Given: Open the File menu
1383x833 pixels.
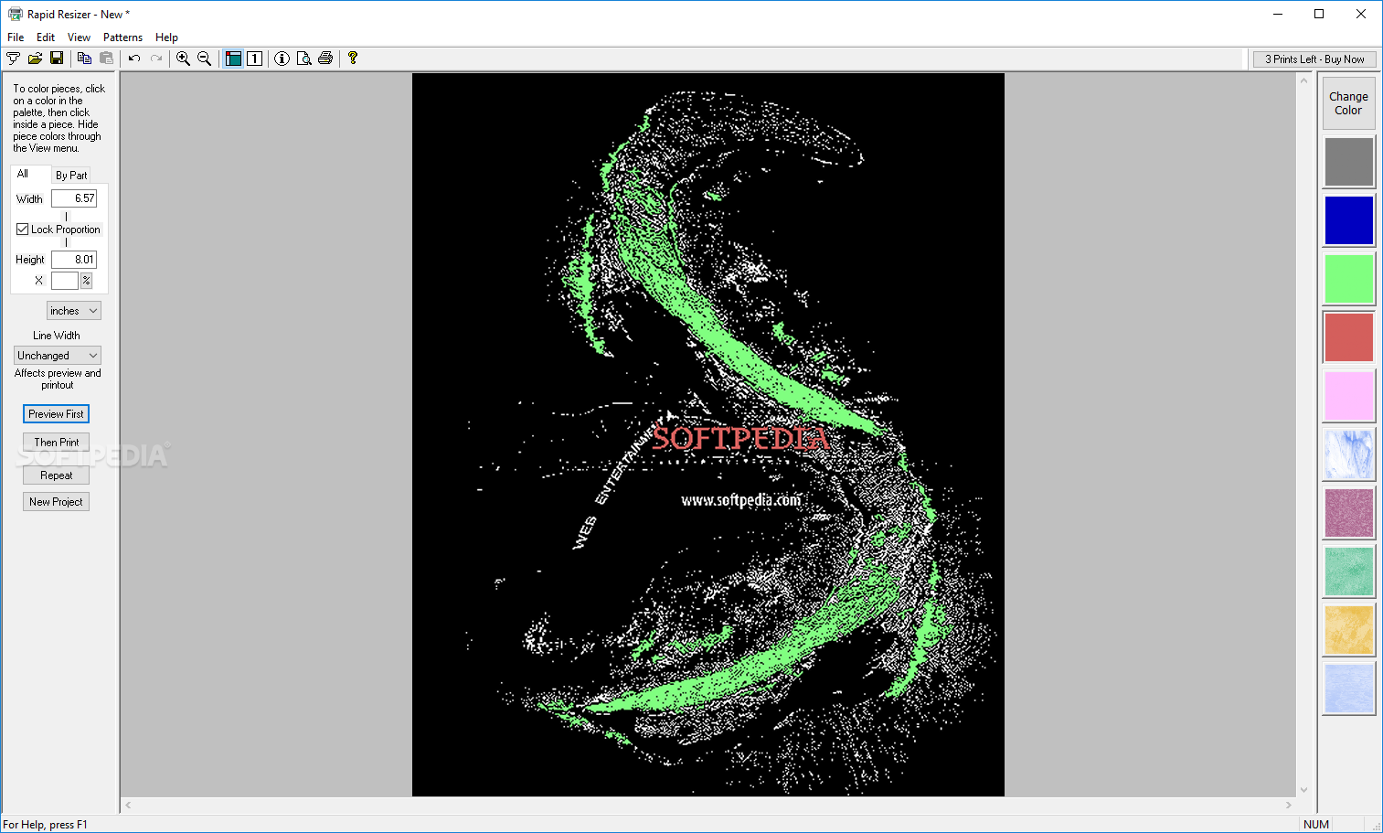Looking at the screenshot, I should (x=16, y=37).
